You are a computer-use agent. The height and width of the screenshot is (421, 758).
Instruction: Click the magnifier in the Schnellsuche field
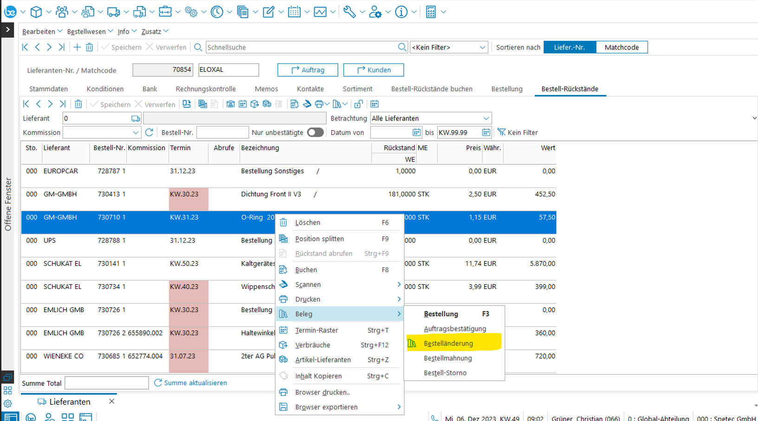[x=402, y=47]
